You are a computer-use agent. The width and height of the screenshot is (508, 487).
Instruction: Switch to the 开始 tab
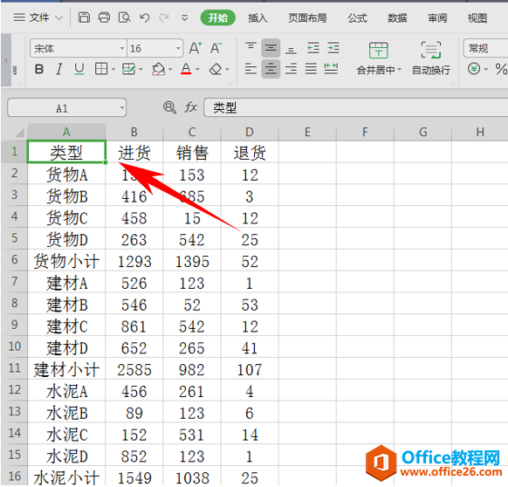(x=217, y=17)
